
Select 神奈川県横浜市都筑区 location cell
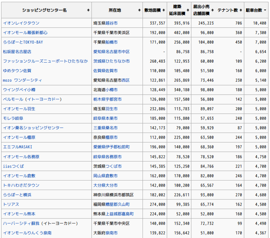(117, 195)
